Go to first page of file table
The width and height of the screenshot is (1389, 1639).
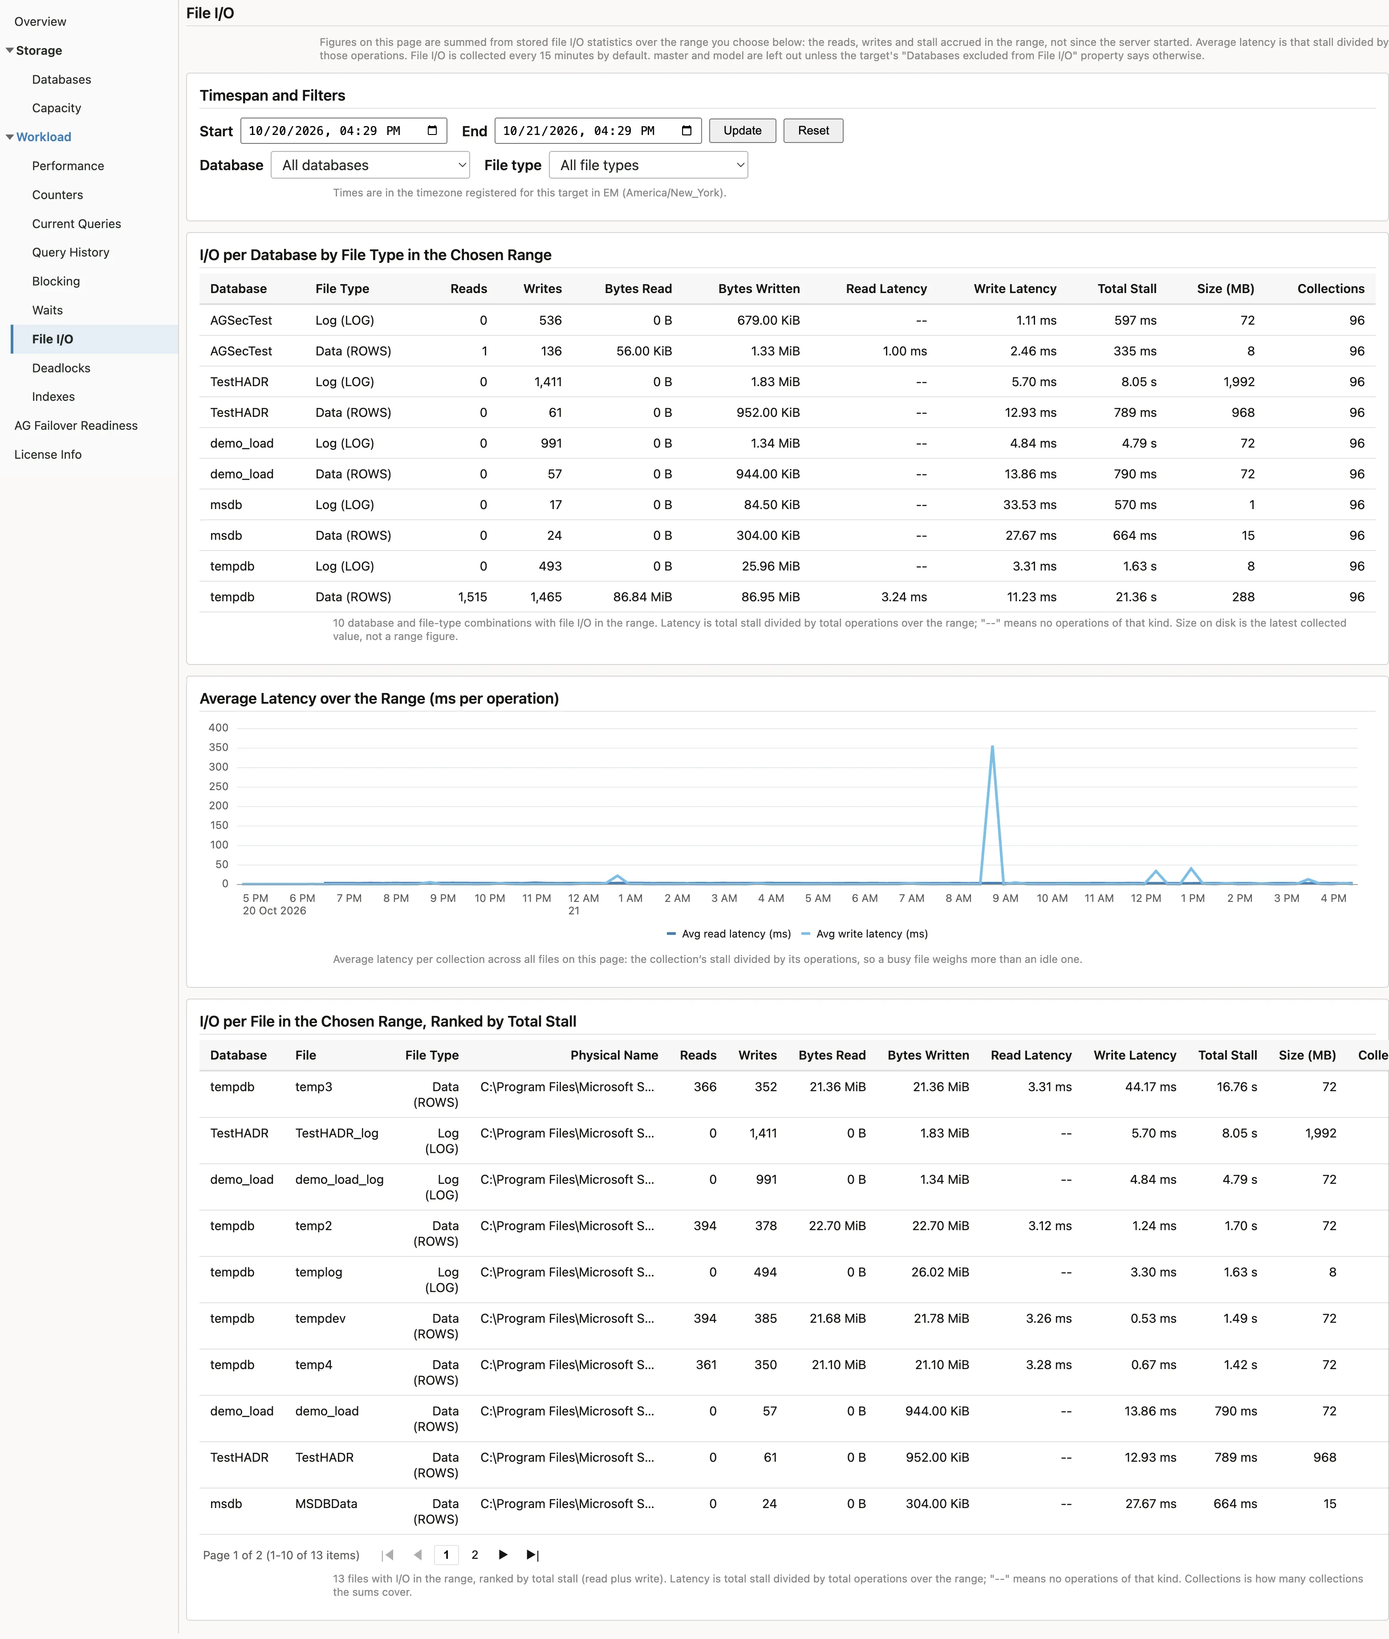(387, 1555)
